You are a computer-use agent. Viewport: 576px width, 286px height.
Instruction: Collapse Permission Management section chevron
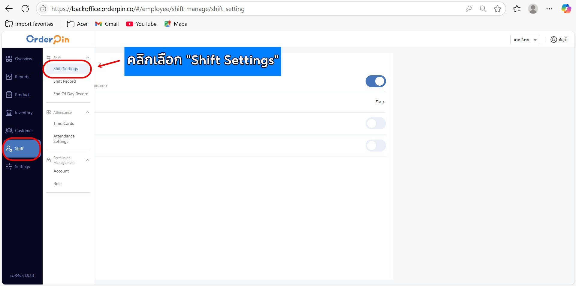pos(88,160)
